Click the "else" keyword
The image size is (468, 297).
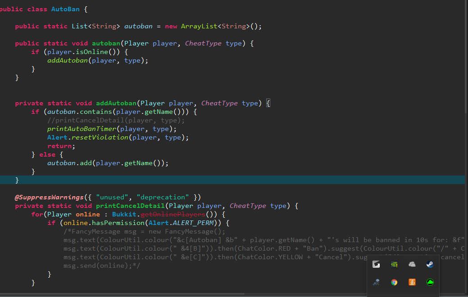(x=47, y=154)
